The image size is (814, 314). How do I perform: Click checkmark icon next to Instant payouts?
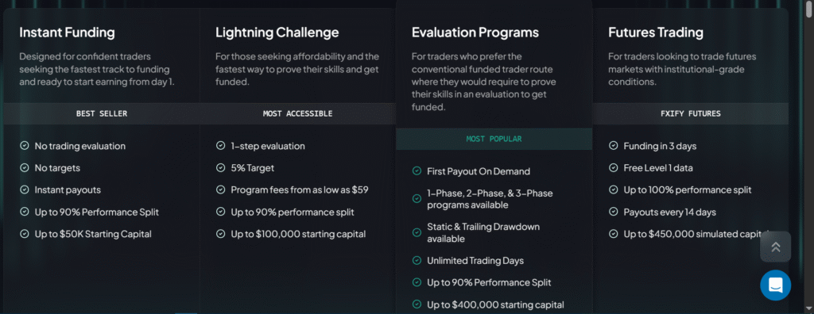[24, 190]
